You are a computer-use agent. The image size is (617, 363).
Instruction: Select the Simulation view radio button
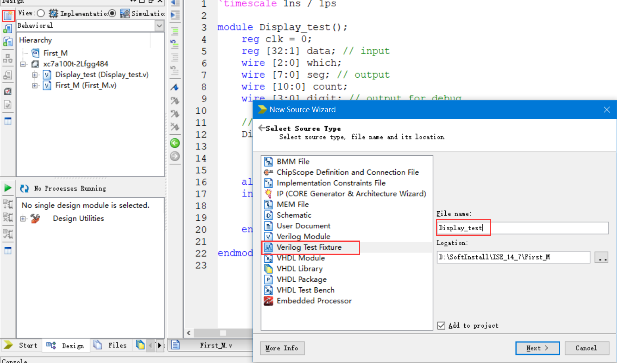click(x=112, y=13)
